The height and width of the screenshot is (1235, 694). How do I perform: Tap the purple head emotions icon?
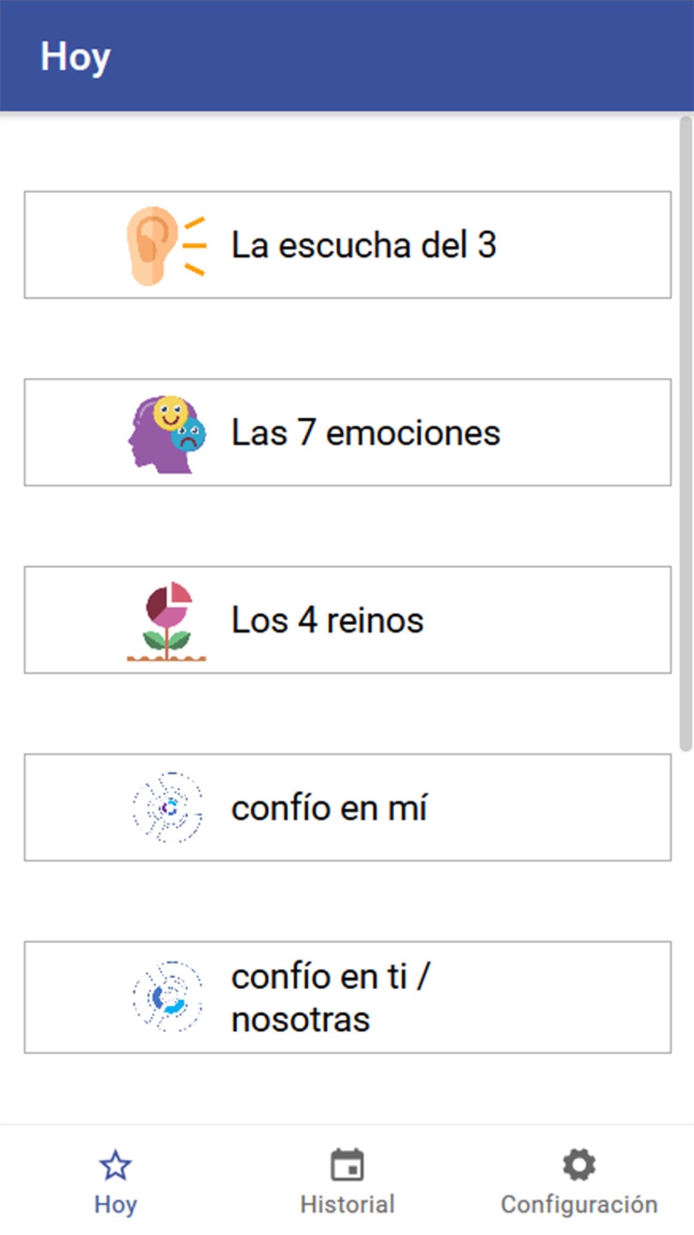click(x=167, y=433)
